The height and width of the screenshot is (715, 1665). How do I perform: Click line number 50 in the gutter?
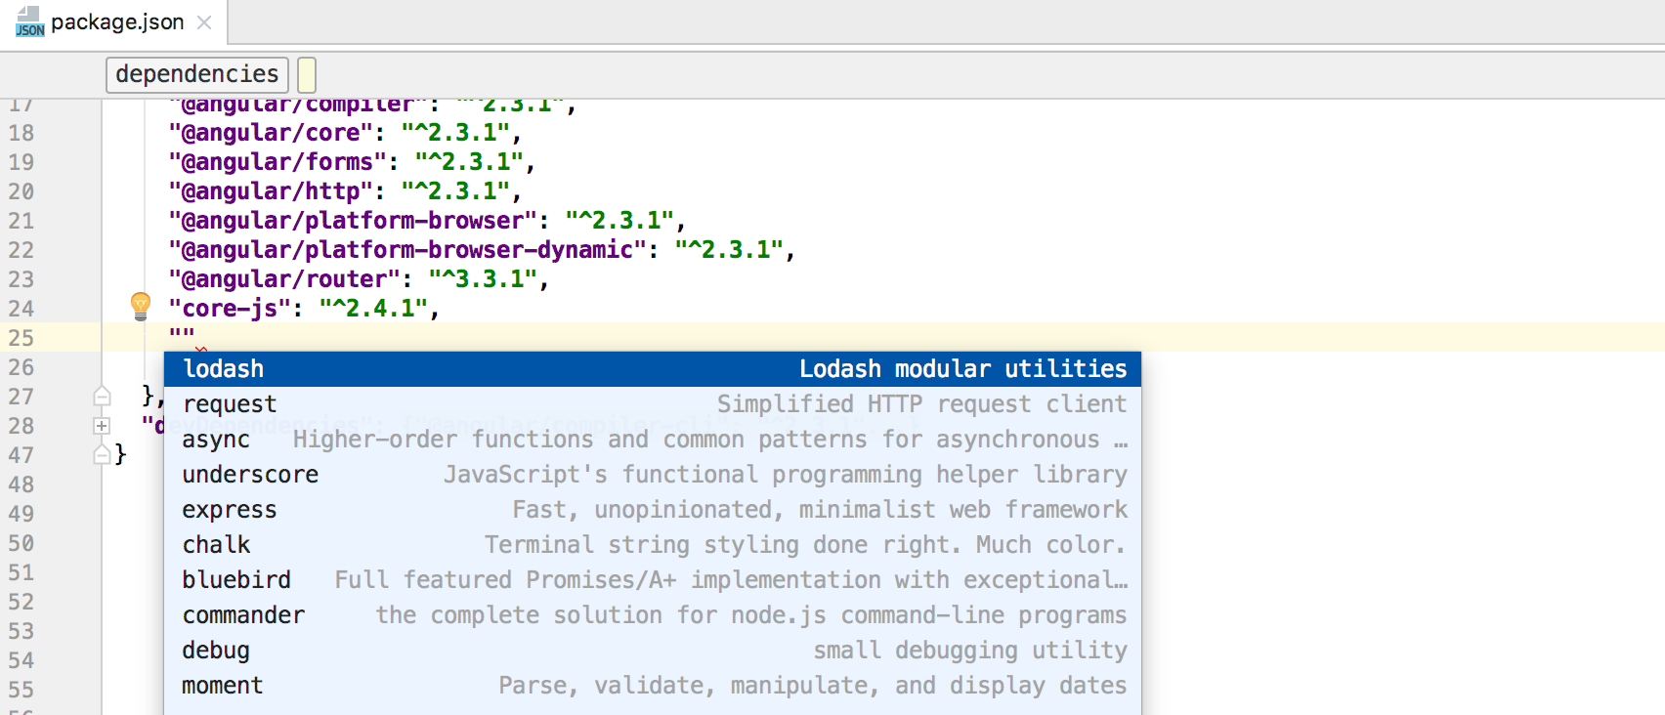click(21, 543)
